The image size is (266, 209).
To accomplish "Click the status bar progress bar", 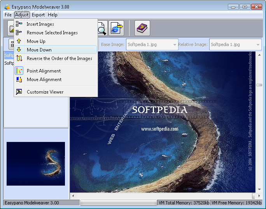I will [x=118, y=203].
